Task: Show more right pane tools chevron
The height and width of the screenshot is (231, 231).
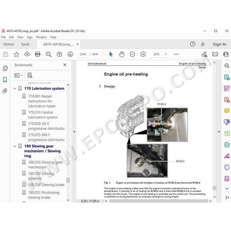Action: [227, 188]
